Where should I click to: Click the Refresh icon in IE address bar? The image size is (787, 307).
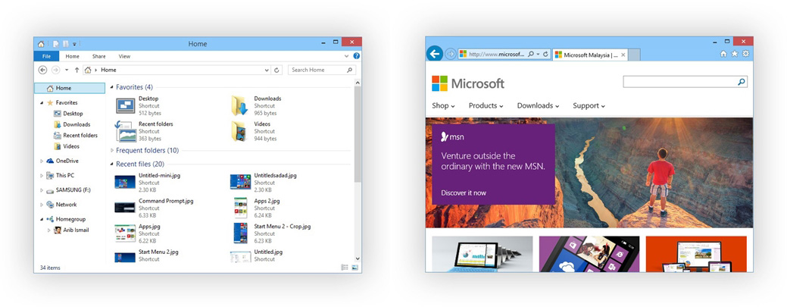coord(545,54)
